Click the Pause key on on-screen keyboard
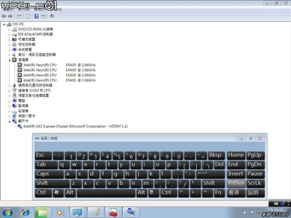Screen dimensions: 291x218 tap(256, 174)
